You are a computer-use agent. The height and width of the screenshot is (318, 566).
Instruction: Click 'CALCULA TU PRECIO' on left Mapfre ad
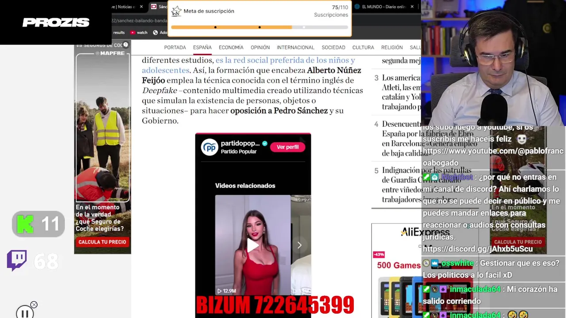click(102, 242)
